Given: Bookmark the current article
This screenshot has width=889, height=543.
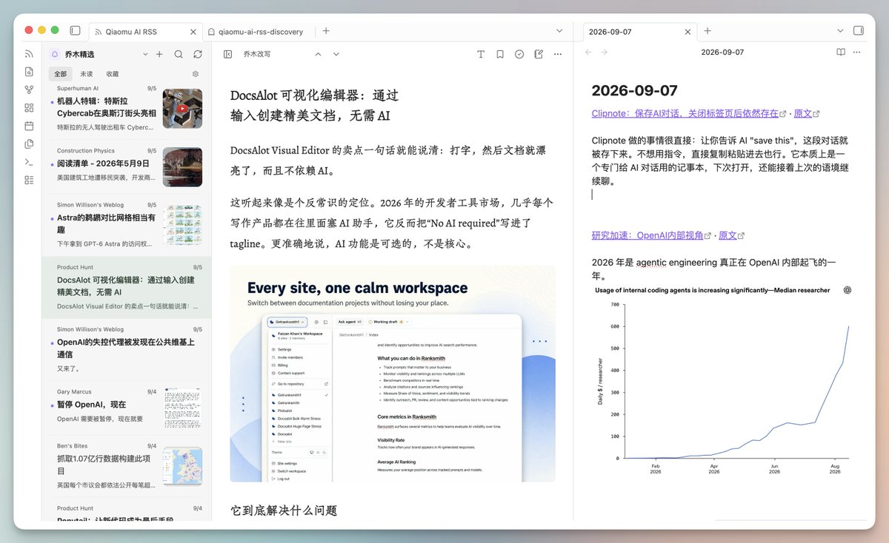Looking at the screenshot, I should (x=500, y=54).
